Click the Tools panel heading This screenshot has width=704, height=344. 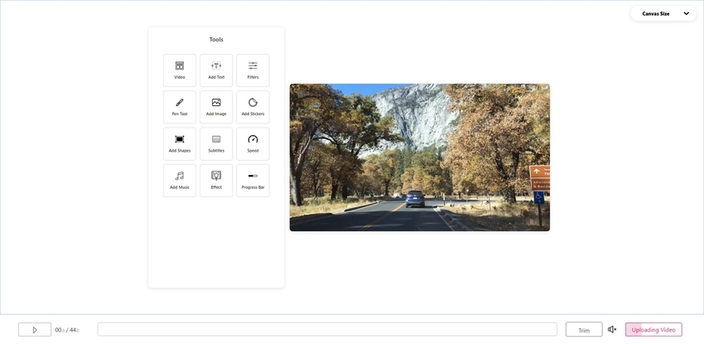click(216, 40)
